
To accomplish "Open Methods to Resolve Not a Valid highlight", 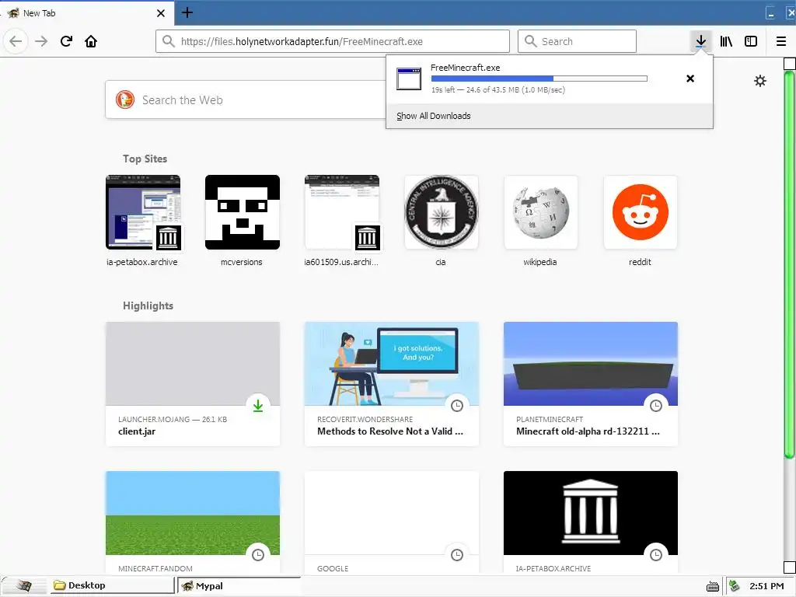I will point(392,384).
